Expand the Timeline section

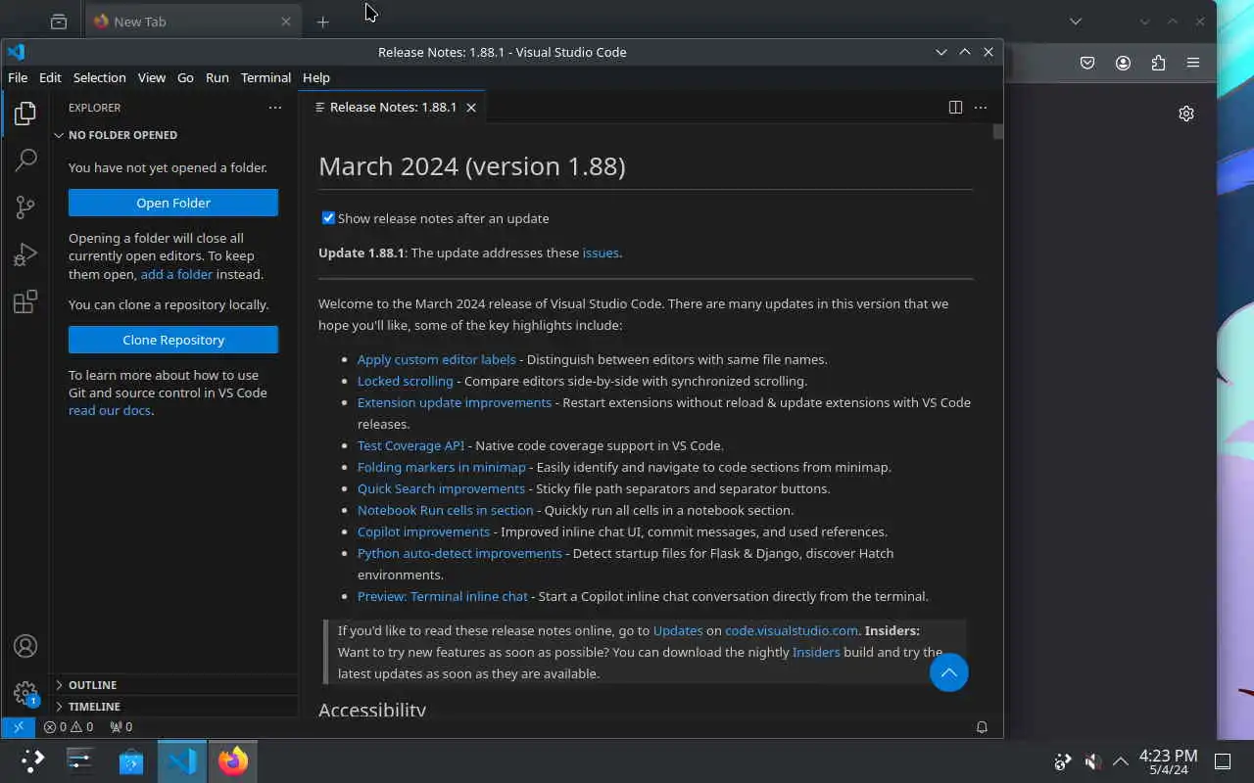click(173, 707)
